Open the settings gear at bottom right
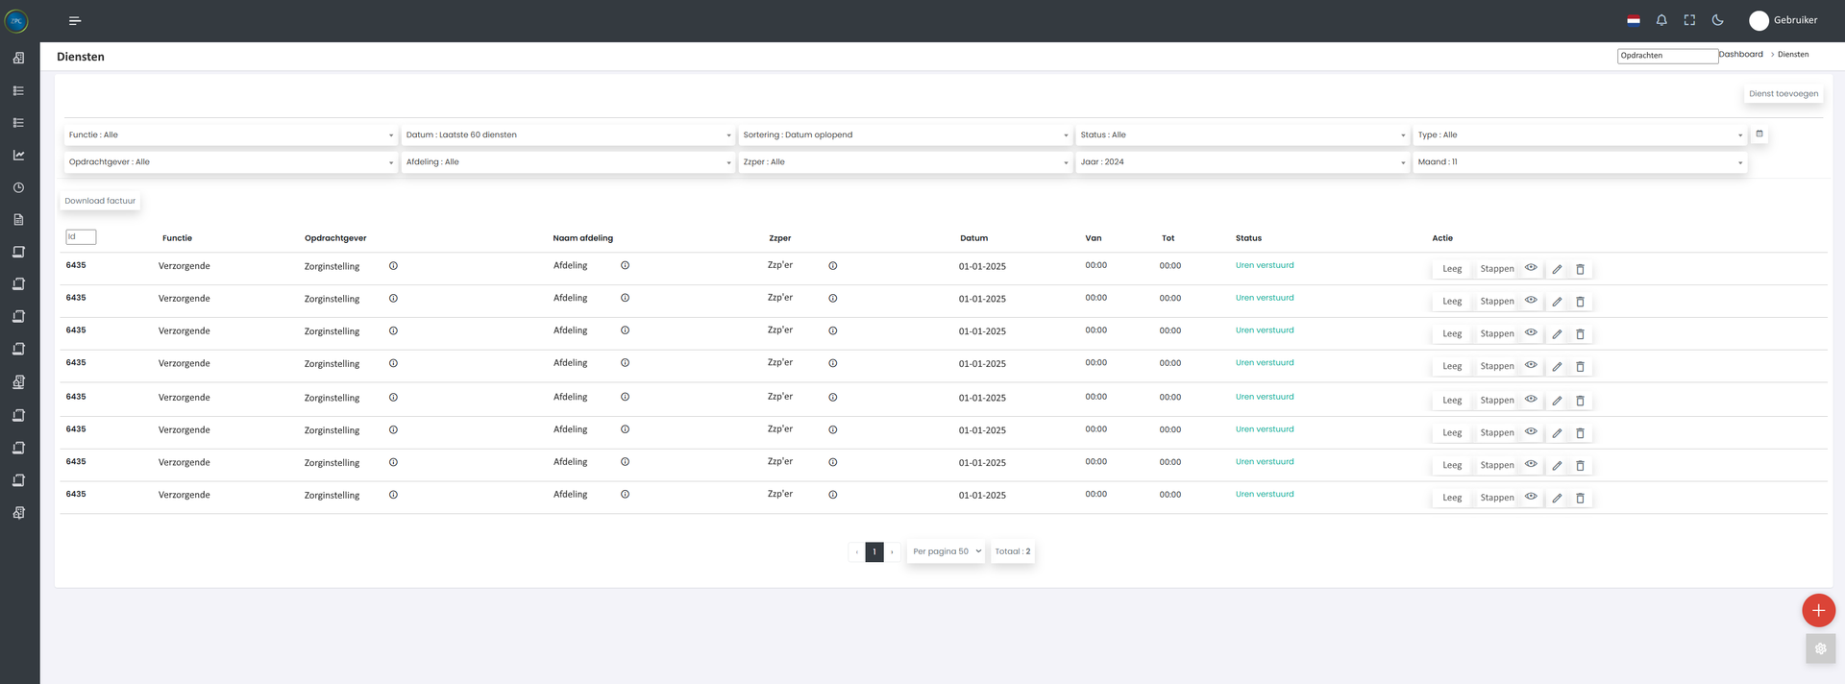The image size is (1845, 684). 1820,648
